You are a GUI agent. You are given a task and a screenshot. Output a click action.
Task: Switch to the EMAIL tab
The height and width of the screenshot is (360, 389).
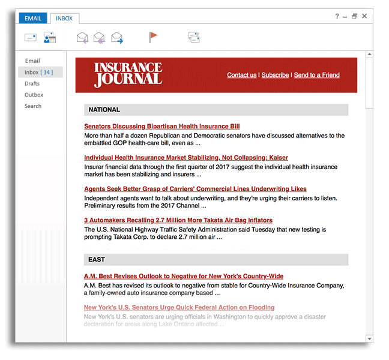click(x=33, y=18)
